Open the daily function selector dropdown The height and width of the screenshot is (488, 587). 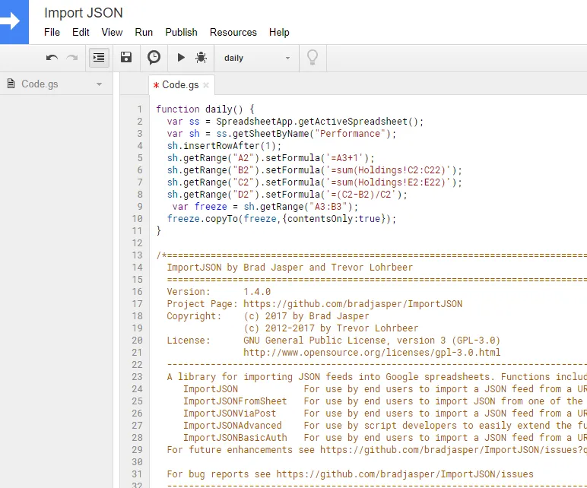coord(257,58)
